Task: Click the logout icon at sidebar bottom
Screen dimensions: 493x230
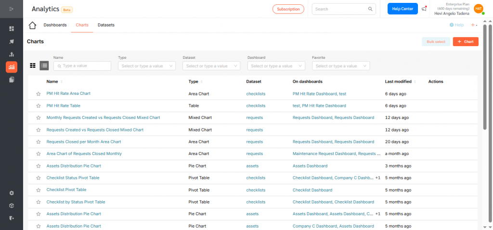Action: click(x=12, y=218)
